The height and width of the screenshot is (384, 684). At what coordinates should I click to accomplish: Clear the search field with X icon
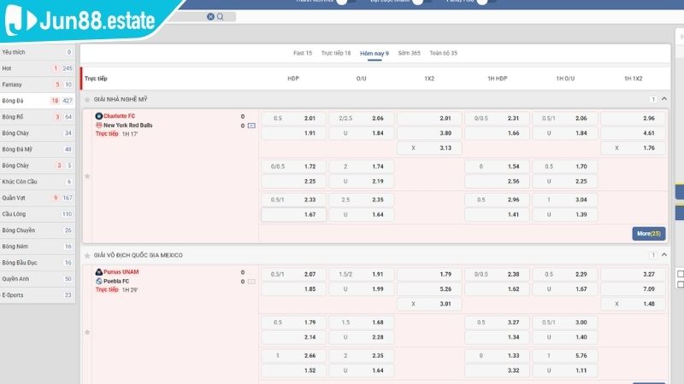(x=211, y=16)
